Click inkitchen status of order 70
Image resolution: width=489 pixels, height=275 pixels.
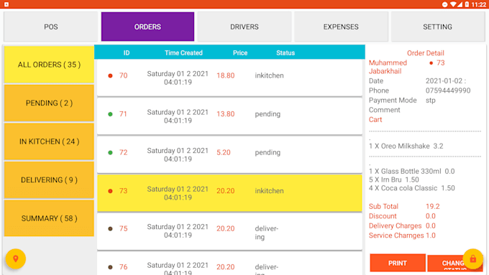269,75
